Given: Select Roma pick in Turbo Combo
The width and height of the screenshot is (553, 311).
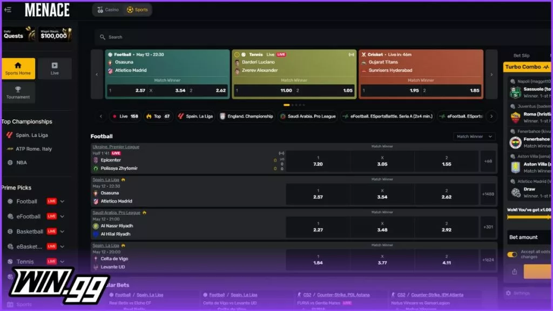Looking at the screenshot, I should click(530, 113).
